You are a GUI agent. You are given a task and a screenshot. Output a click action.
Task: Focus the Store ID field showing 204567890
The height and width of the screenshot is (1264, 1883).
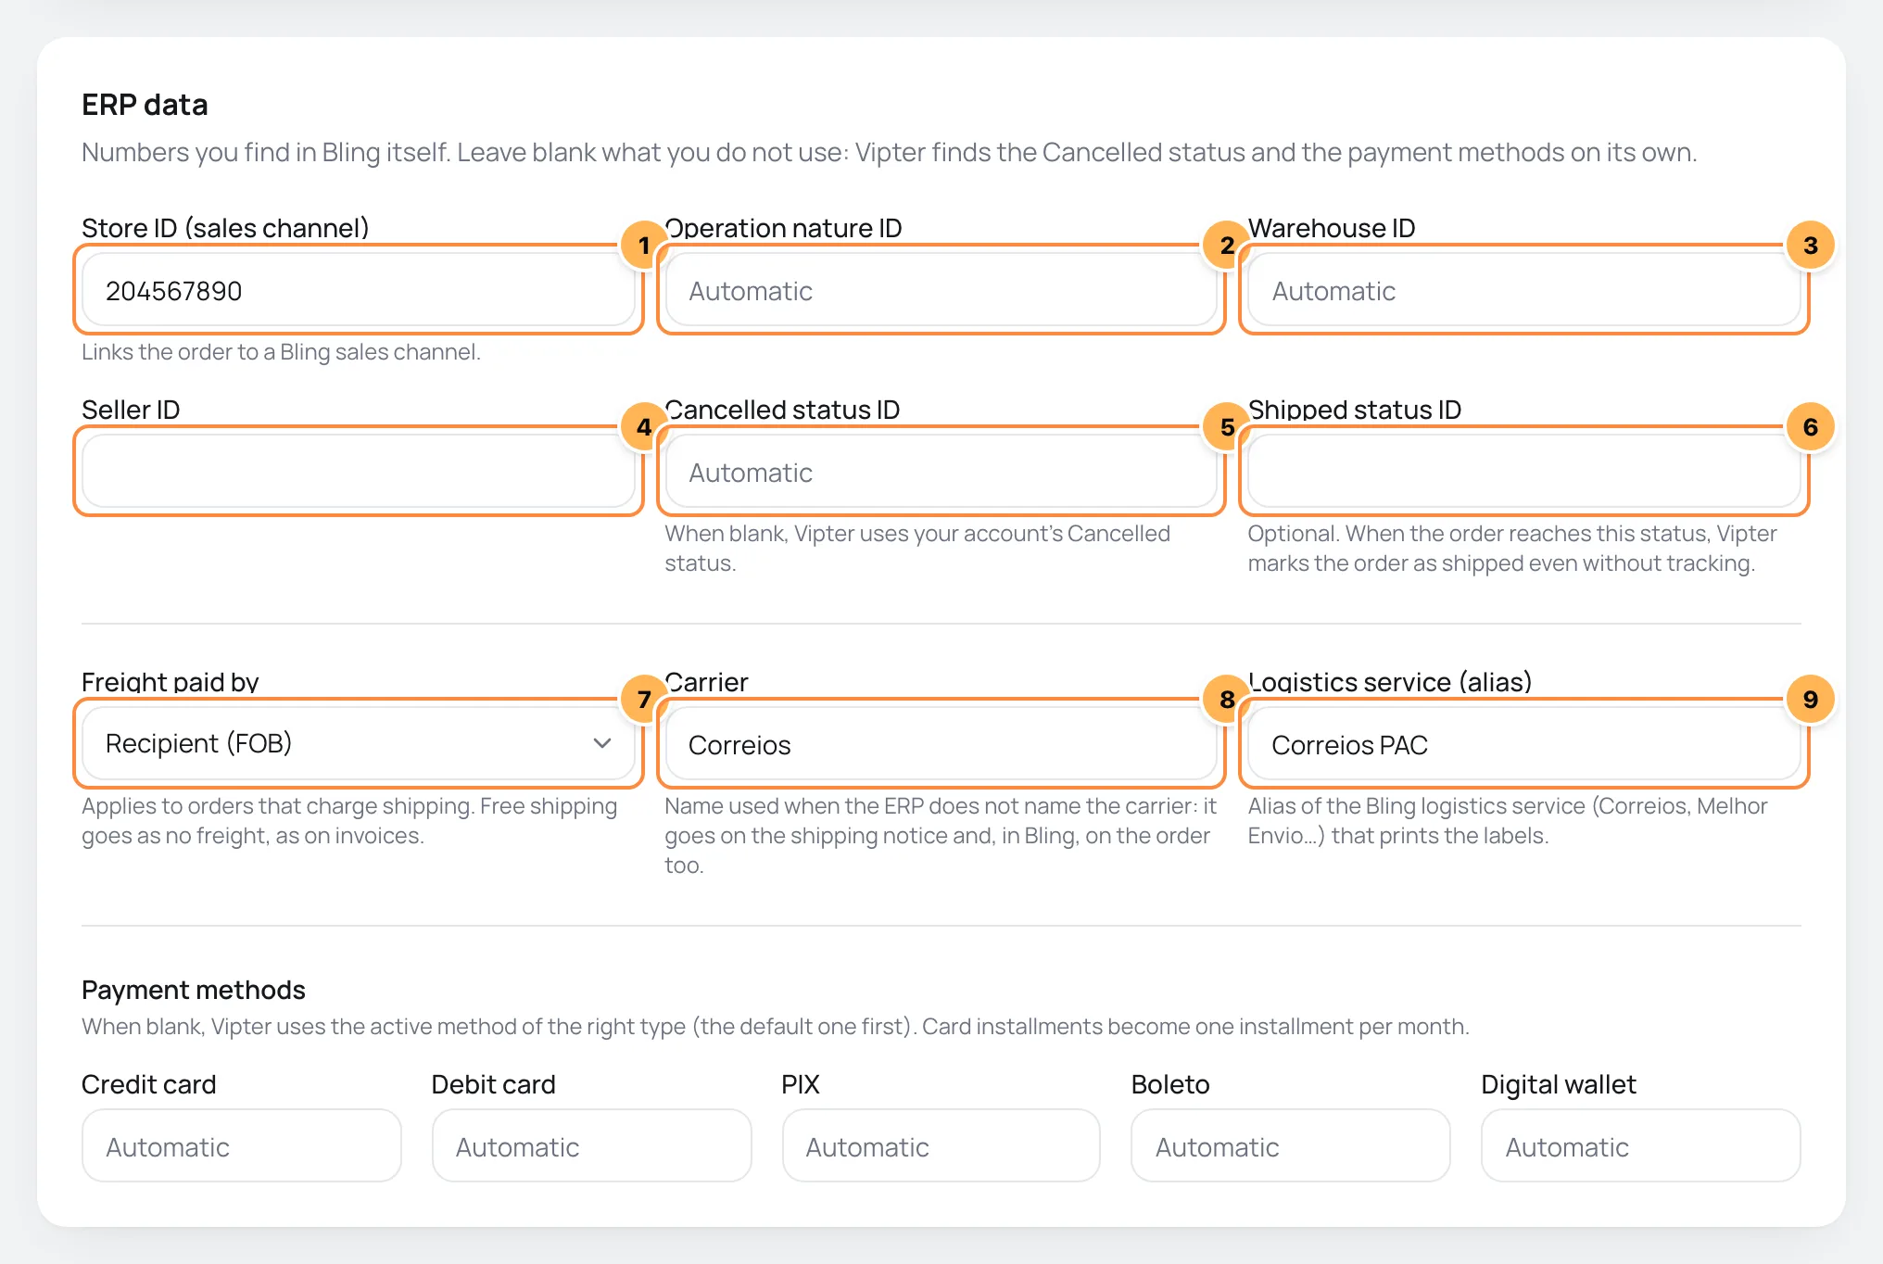click(x=359, y=290)
